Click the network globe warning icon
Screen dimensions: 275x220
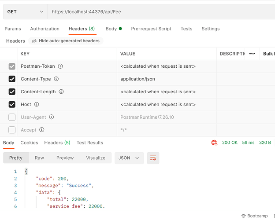214,143
